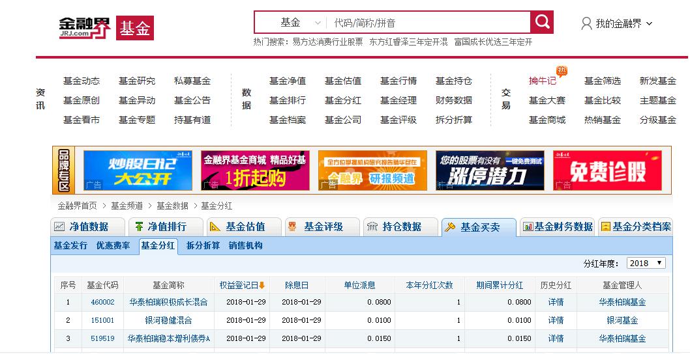Open the 销售机构 sub-tab

[x=246, y=246]
